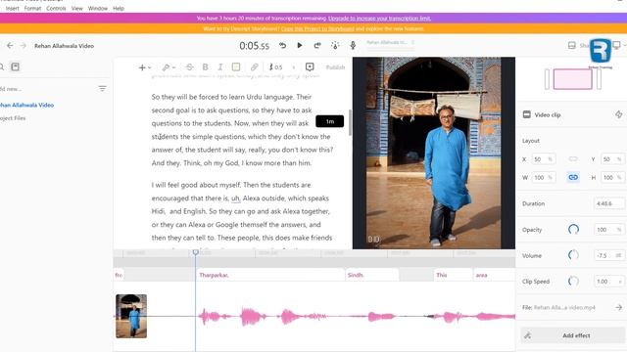Go forward with the right arrow

click(x=24, y=46)
